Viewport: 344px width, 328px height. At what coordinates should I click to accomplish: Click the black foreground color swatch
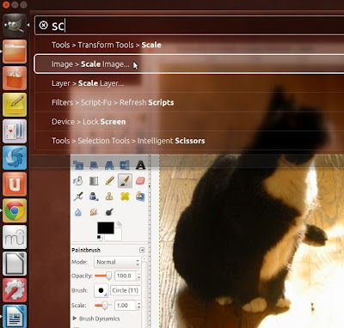pyautogui.click(x=106, y=228)
